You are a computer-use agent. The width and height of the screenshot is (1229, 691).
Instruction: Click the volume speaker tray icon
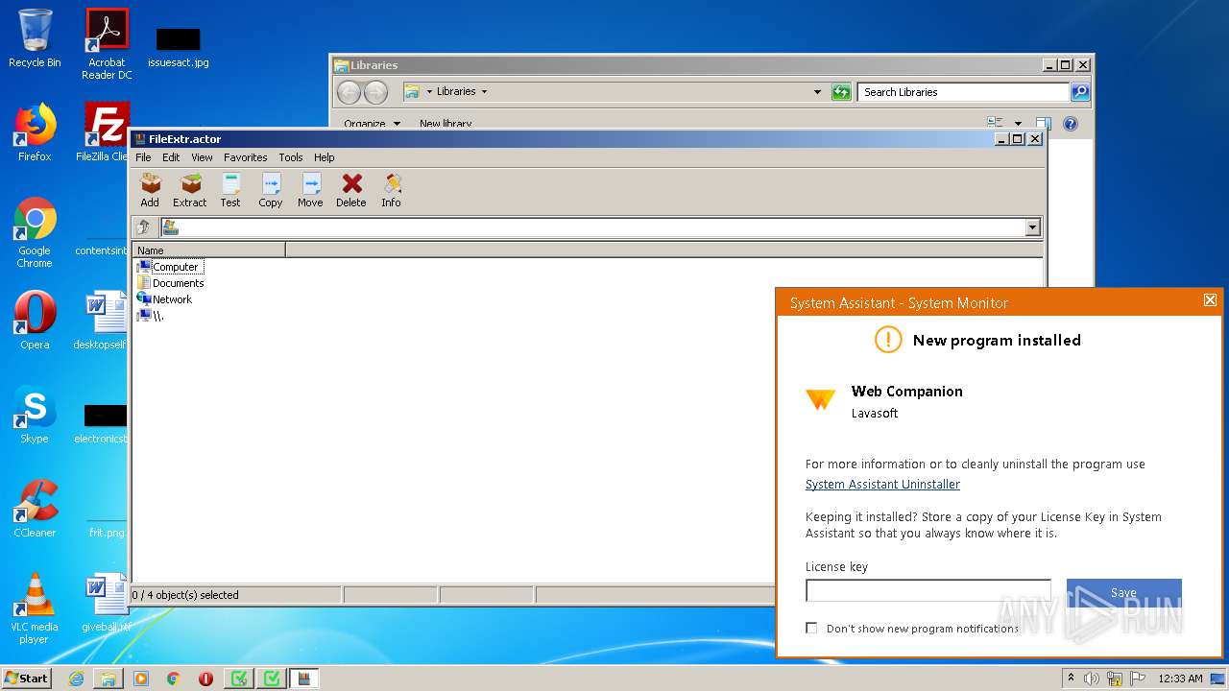point(1092,679)
